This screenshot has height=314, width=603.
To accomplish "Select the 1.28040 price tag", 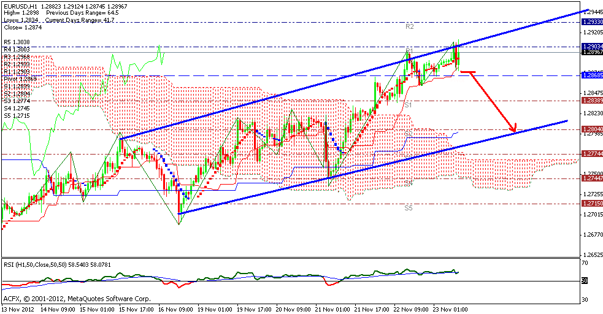I will coord(592,129).
